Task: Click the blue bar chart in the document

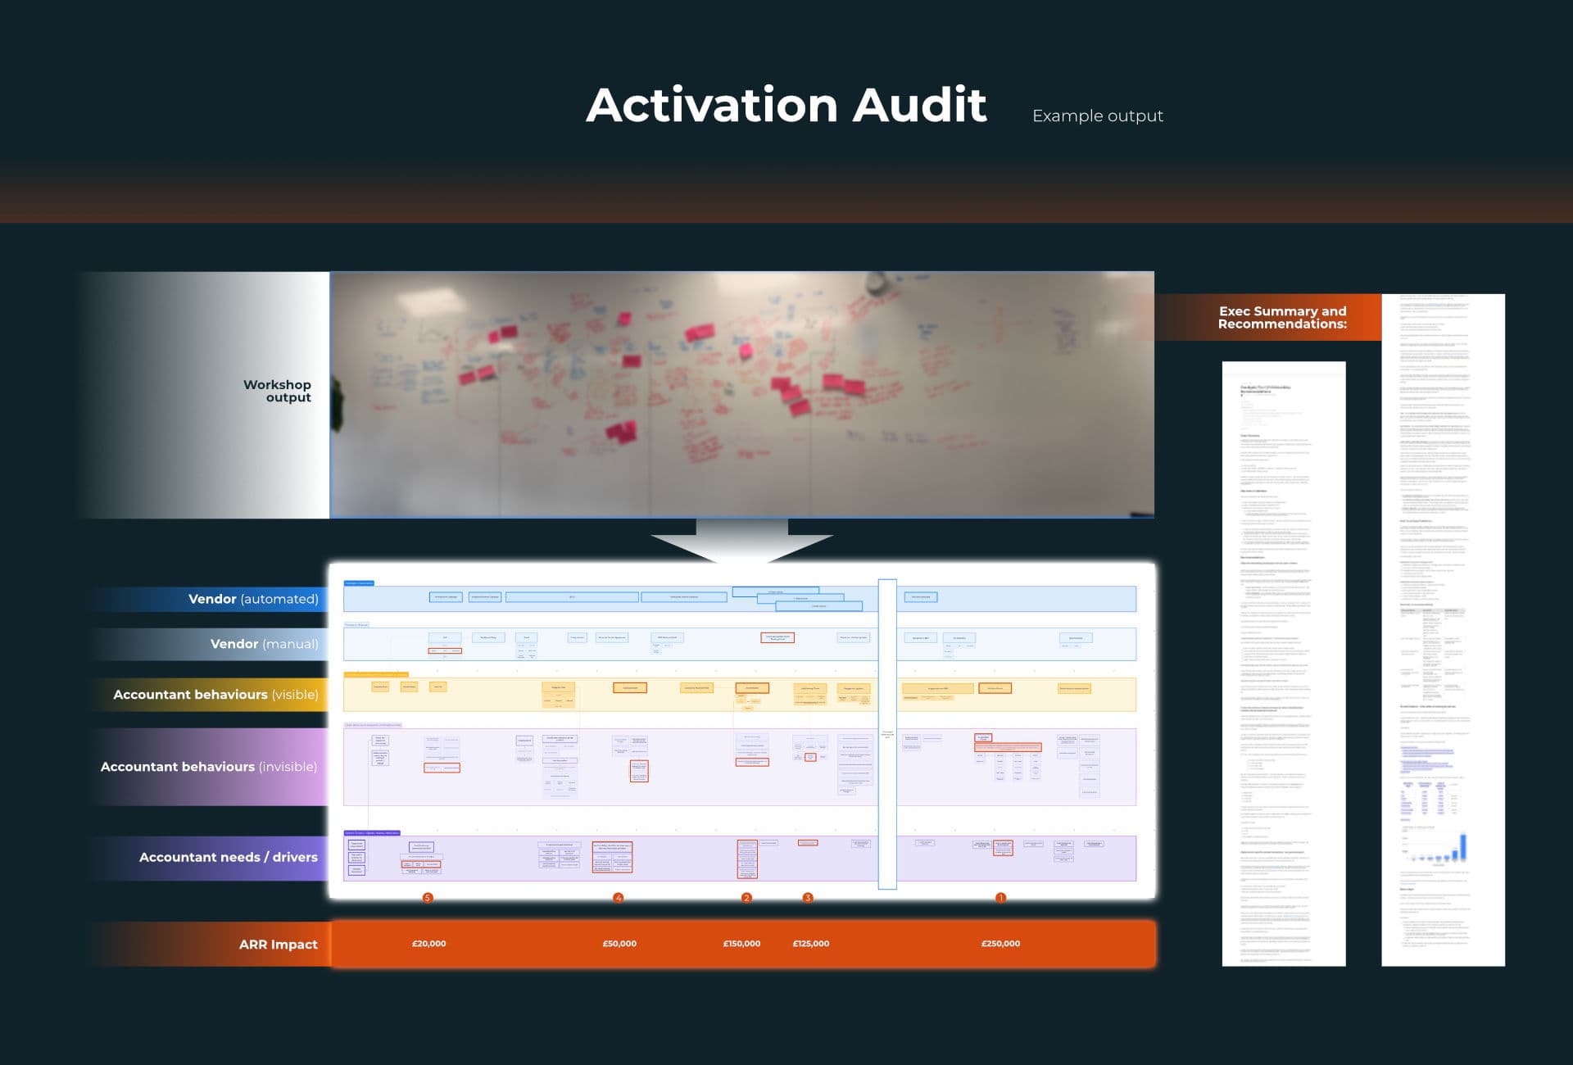Action: [x=1435, y=845]
